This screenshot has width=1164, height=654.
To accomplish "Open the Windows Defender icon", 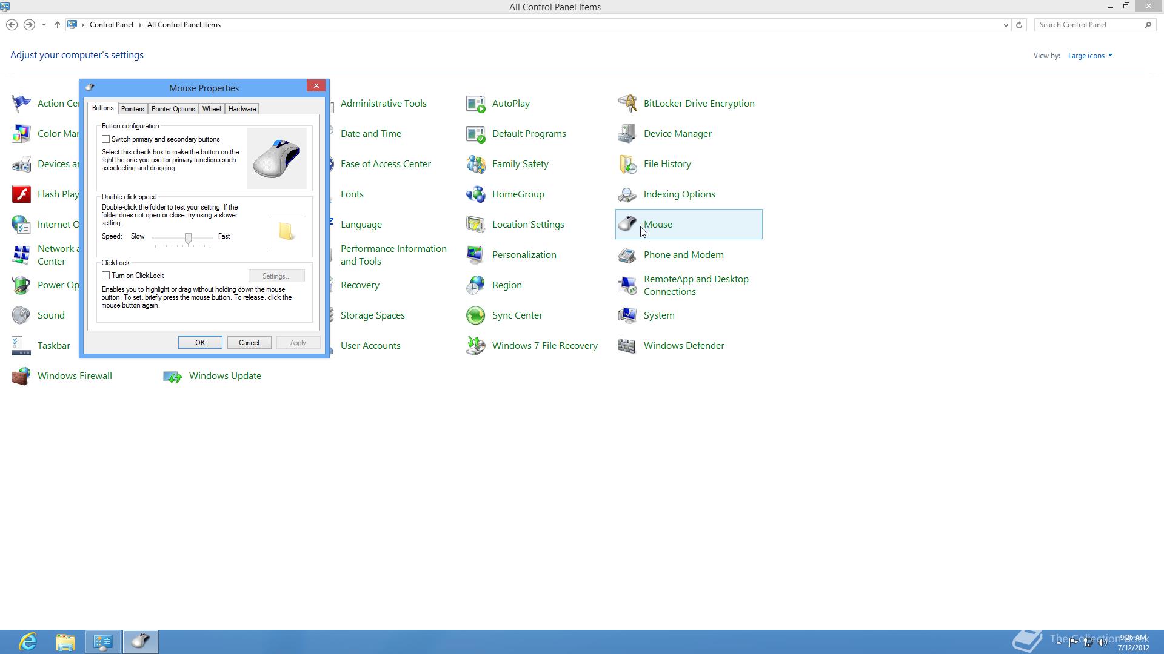I will pyautogui.click(x=627, y=346).
